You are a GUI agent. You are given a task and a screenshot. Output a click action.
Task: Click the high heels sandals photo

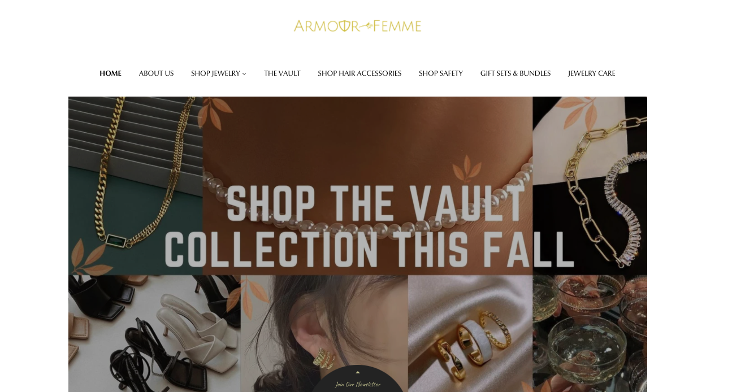[x=154, y=333]
